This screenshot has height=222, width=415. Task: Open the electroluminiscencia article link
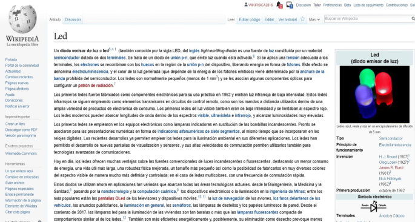point(90,72)
